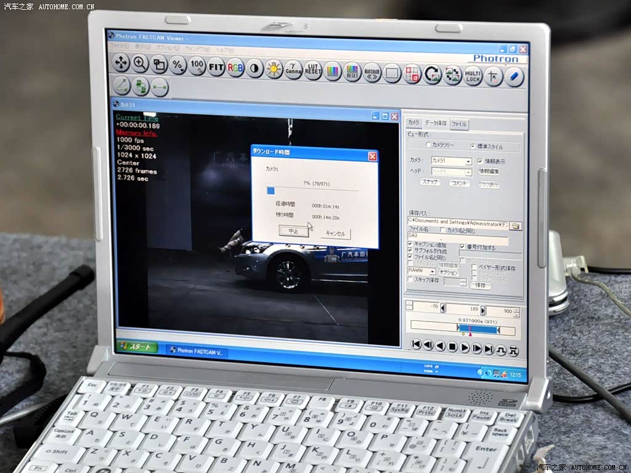The width and height of the screenshot is (631, 473).
Task: Switch to the データ保存 tab
Action: [436, 123]
